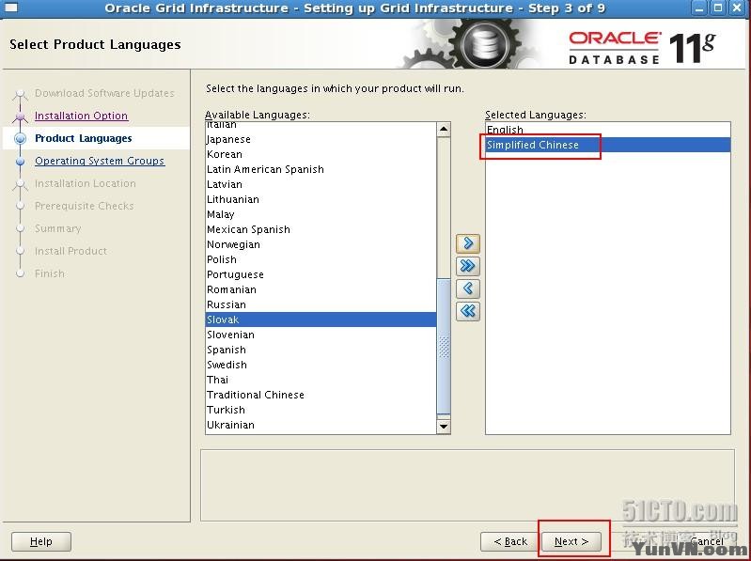Select Swedish in Available Languages

point(321,365)
